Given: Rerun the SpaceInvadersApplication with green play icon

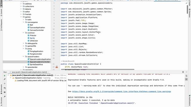Looking at the screenshot, I should [5, 75].
